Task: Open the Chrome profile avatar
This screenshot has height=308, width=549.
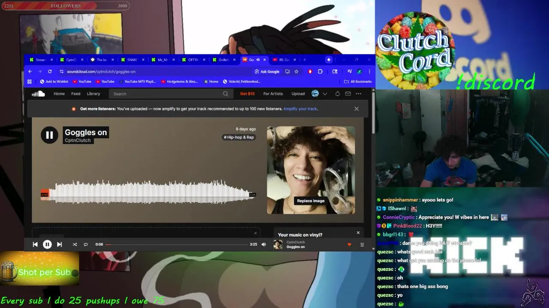Action: point(359,71)
